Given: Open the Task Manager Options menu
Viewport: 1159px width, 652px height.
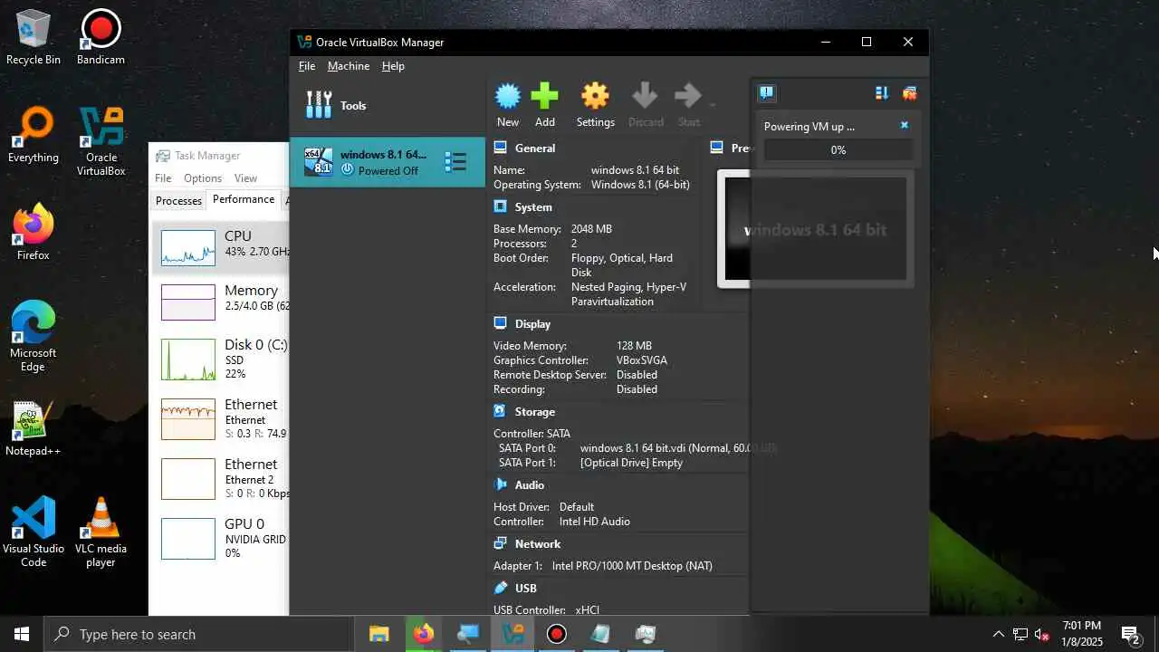Looking at the screenshot, I should click(202, 178).
